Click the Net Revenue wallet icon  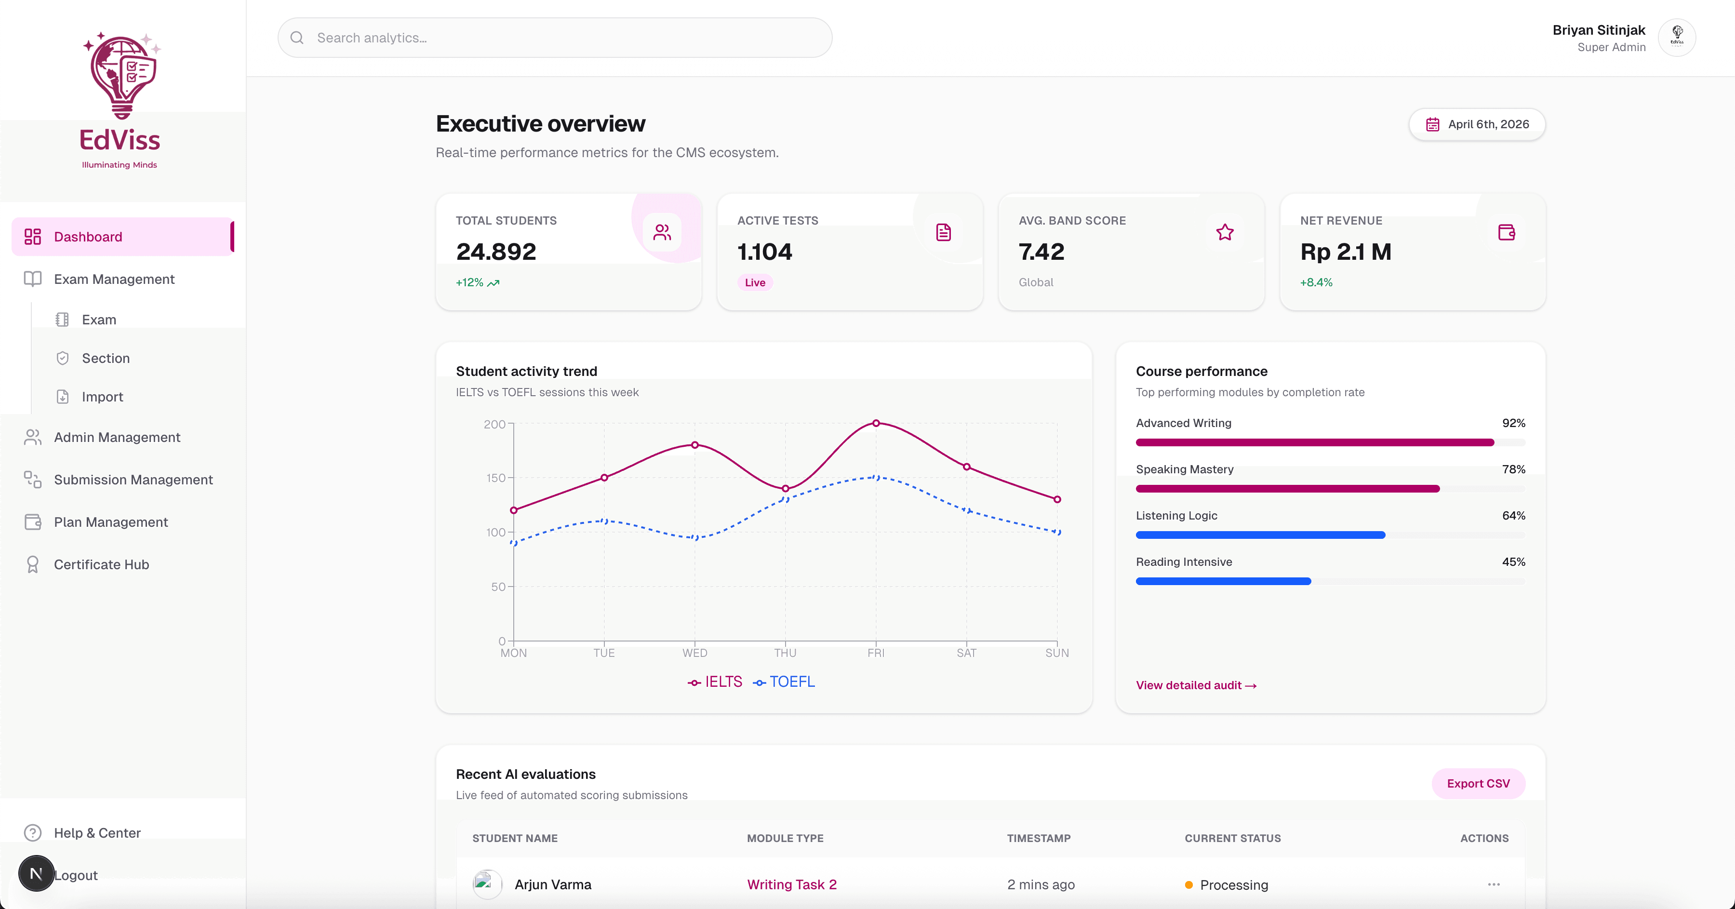pos(1506,232)
